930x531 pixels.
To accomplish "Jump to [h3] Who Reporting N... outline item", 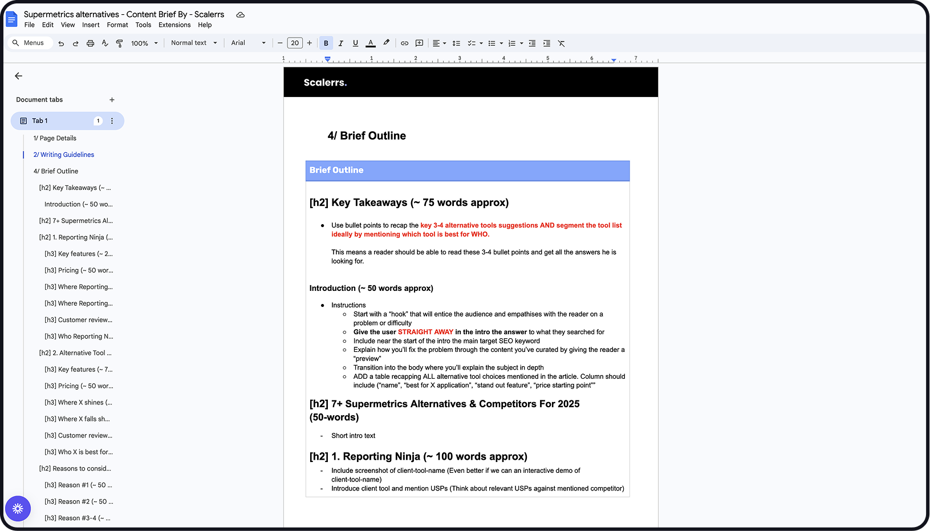I will click(x=79, y=337).
